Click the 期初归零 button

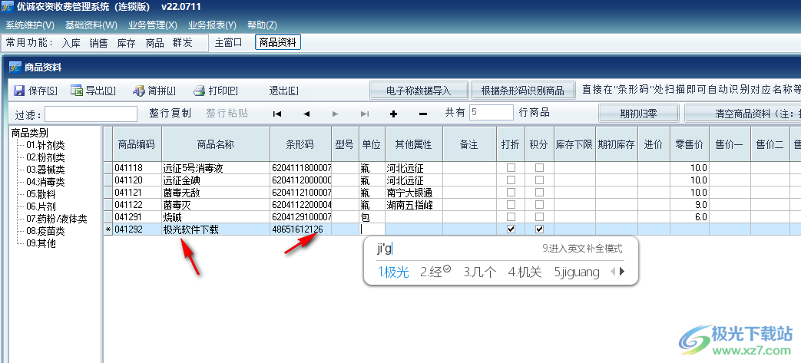coord(638,114)
